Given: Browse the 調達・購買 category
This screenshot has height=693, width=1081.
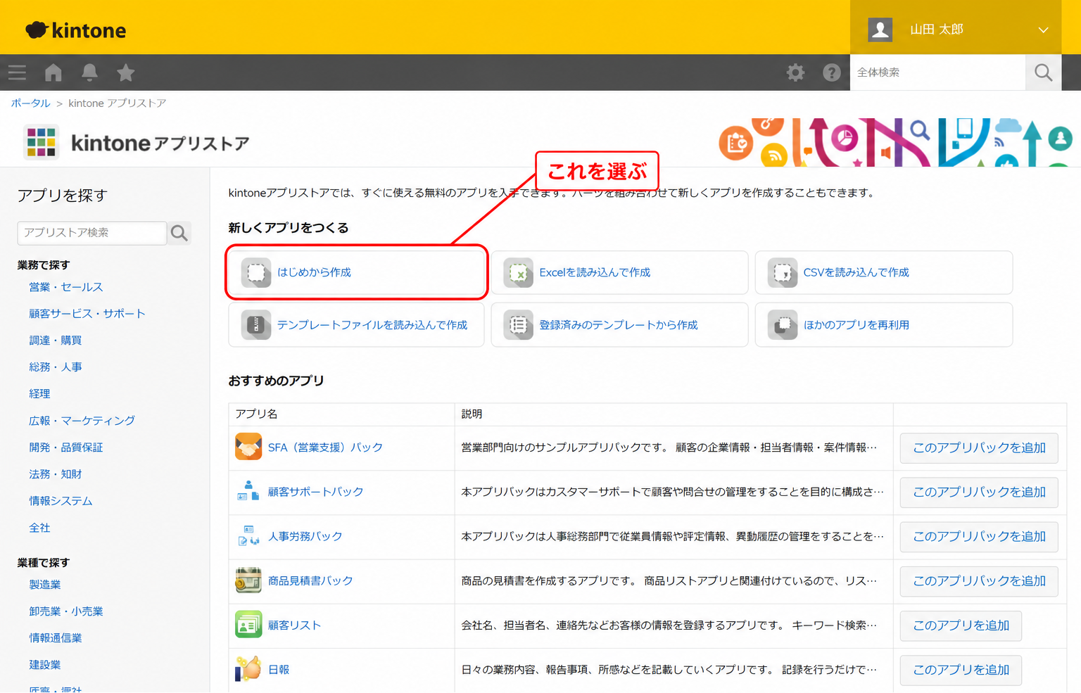Looking at the screenshot, I should (x=56, y=341).
